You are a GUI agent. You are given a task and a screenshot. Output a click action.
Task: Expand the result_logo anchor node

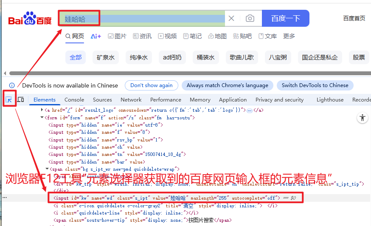click(42, 110)
